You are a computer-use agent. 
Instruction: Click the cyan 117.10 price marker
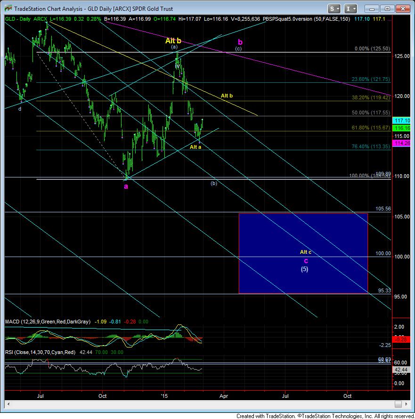click(401, 121)
